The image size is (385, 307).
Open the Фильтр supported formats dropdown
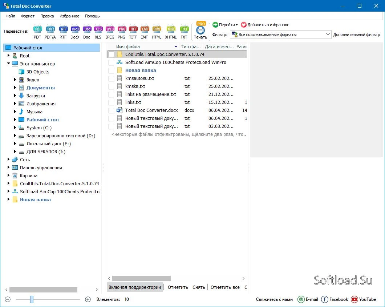pos(280,35)
